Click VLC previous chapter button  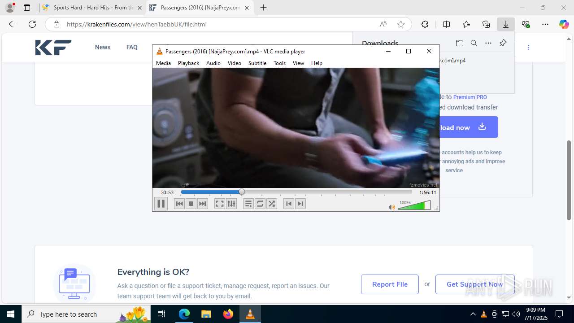click(x=289, y=204)
